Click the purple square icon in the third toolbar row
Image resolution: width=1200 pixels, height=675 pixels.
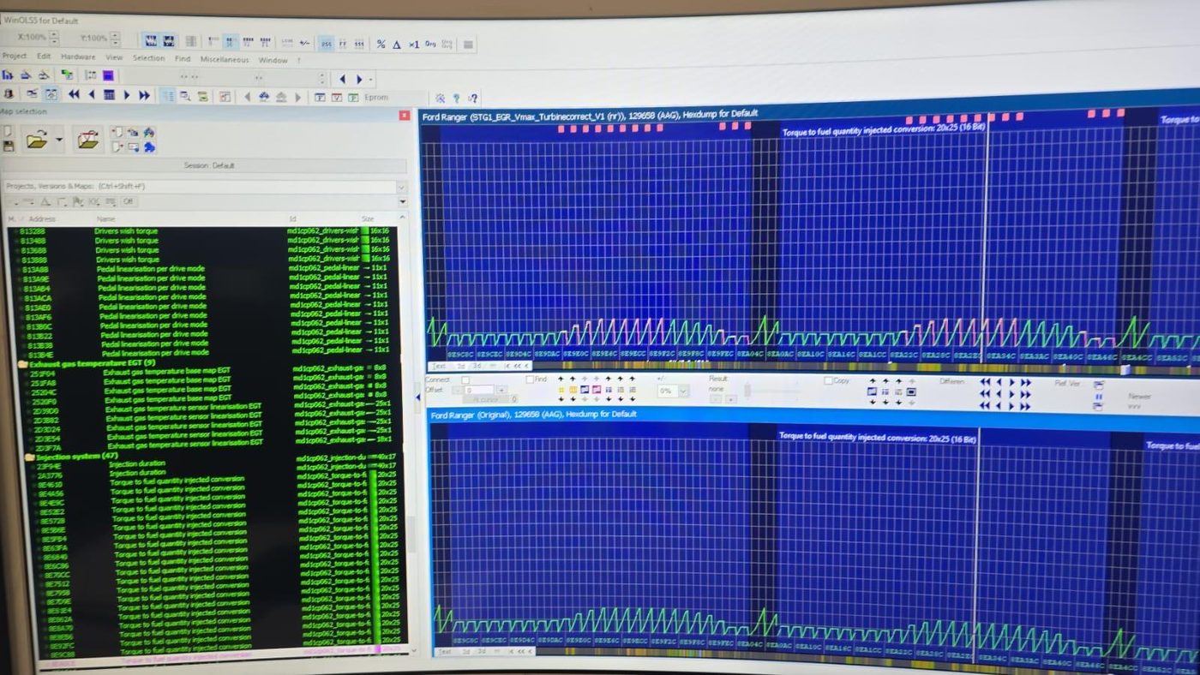tap(109, 75)
